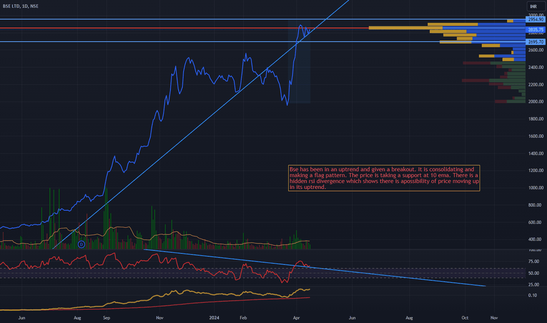The width and height of the screenshot is (547, 323).
Task: Click the 0.10 indicator axis label
Action: (x=532, y=295)
